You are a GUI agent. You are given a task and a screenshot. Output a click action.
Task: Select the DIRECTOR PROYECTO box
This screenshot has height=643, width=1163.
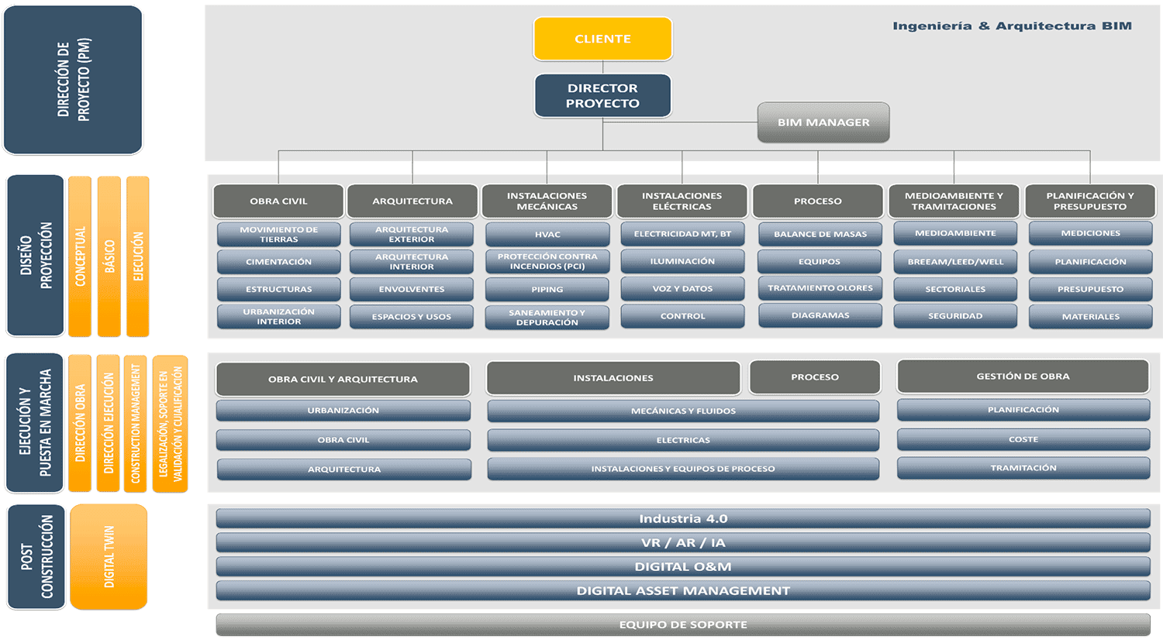pyautogui.click(x=602, y=95)
